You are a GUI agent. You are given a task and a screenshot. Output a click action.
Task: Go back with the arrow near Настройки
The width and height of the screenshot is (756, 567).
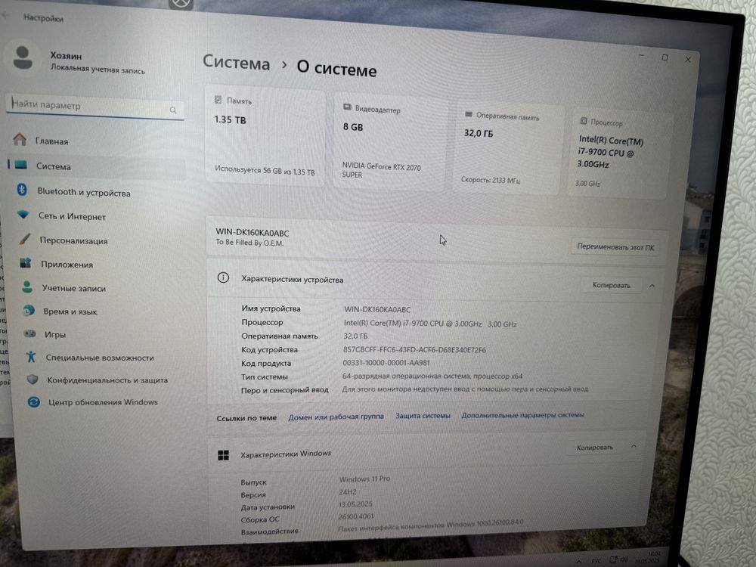tap(6, 16)
